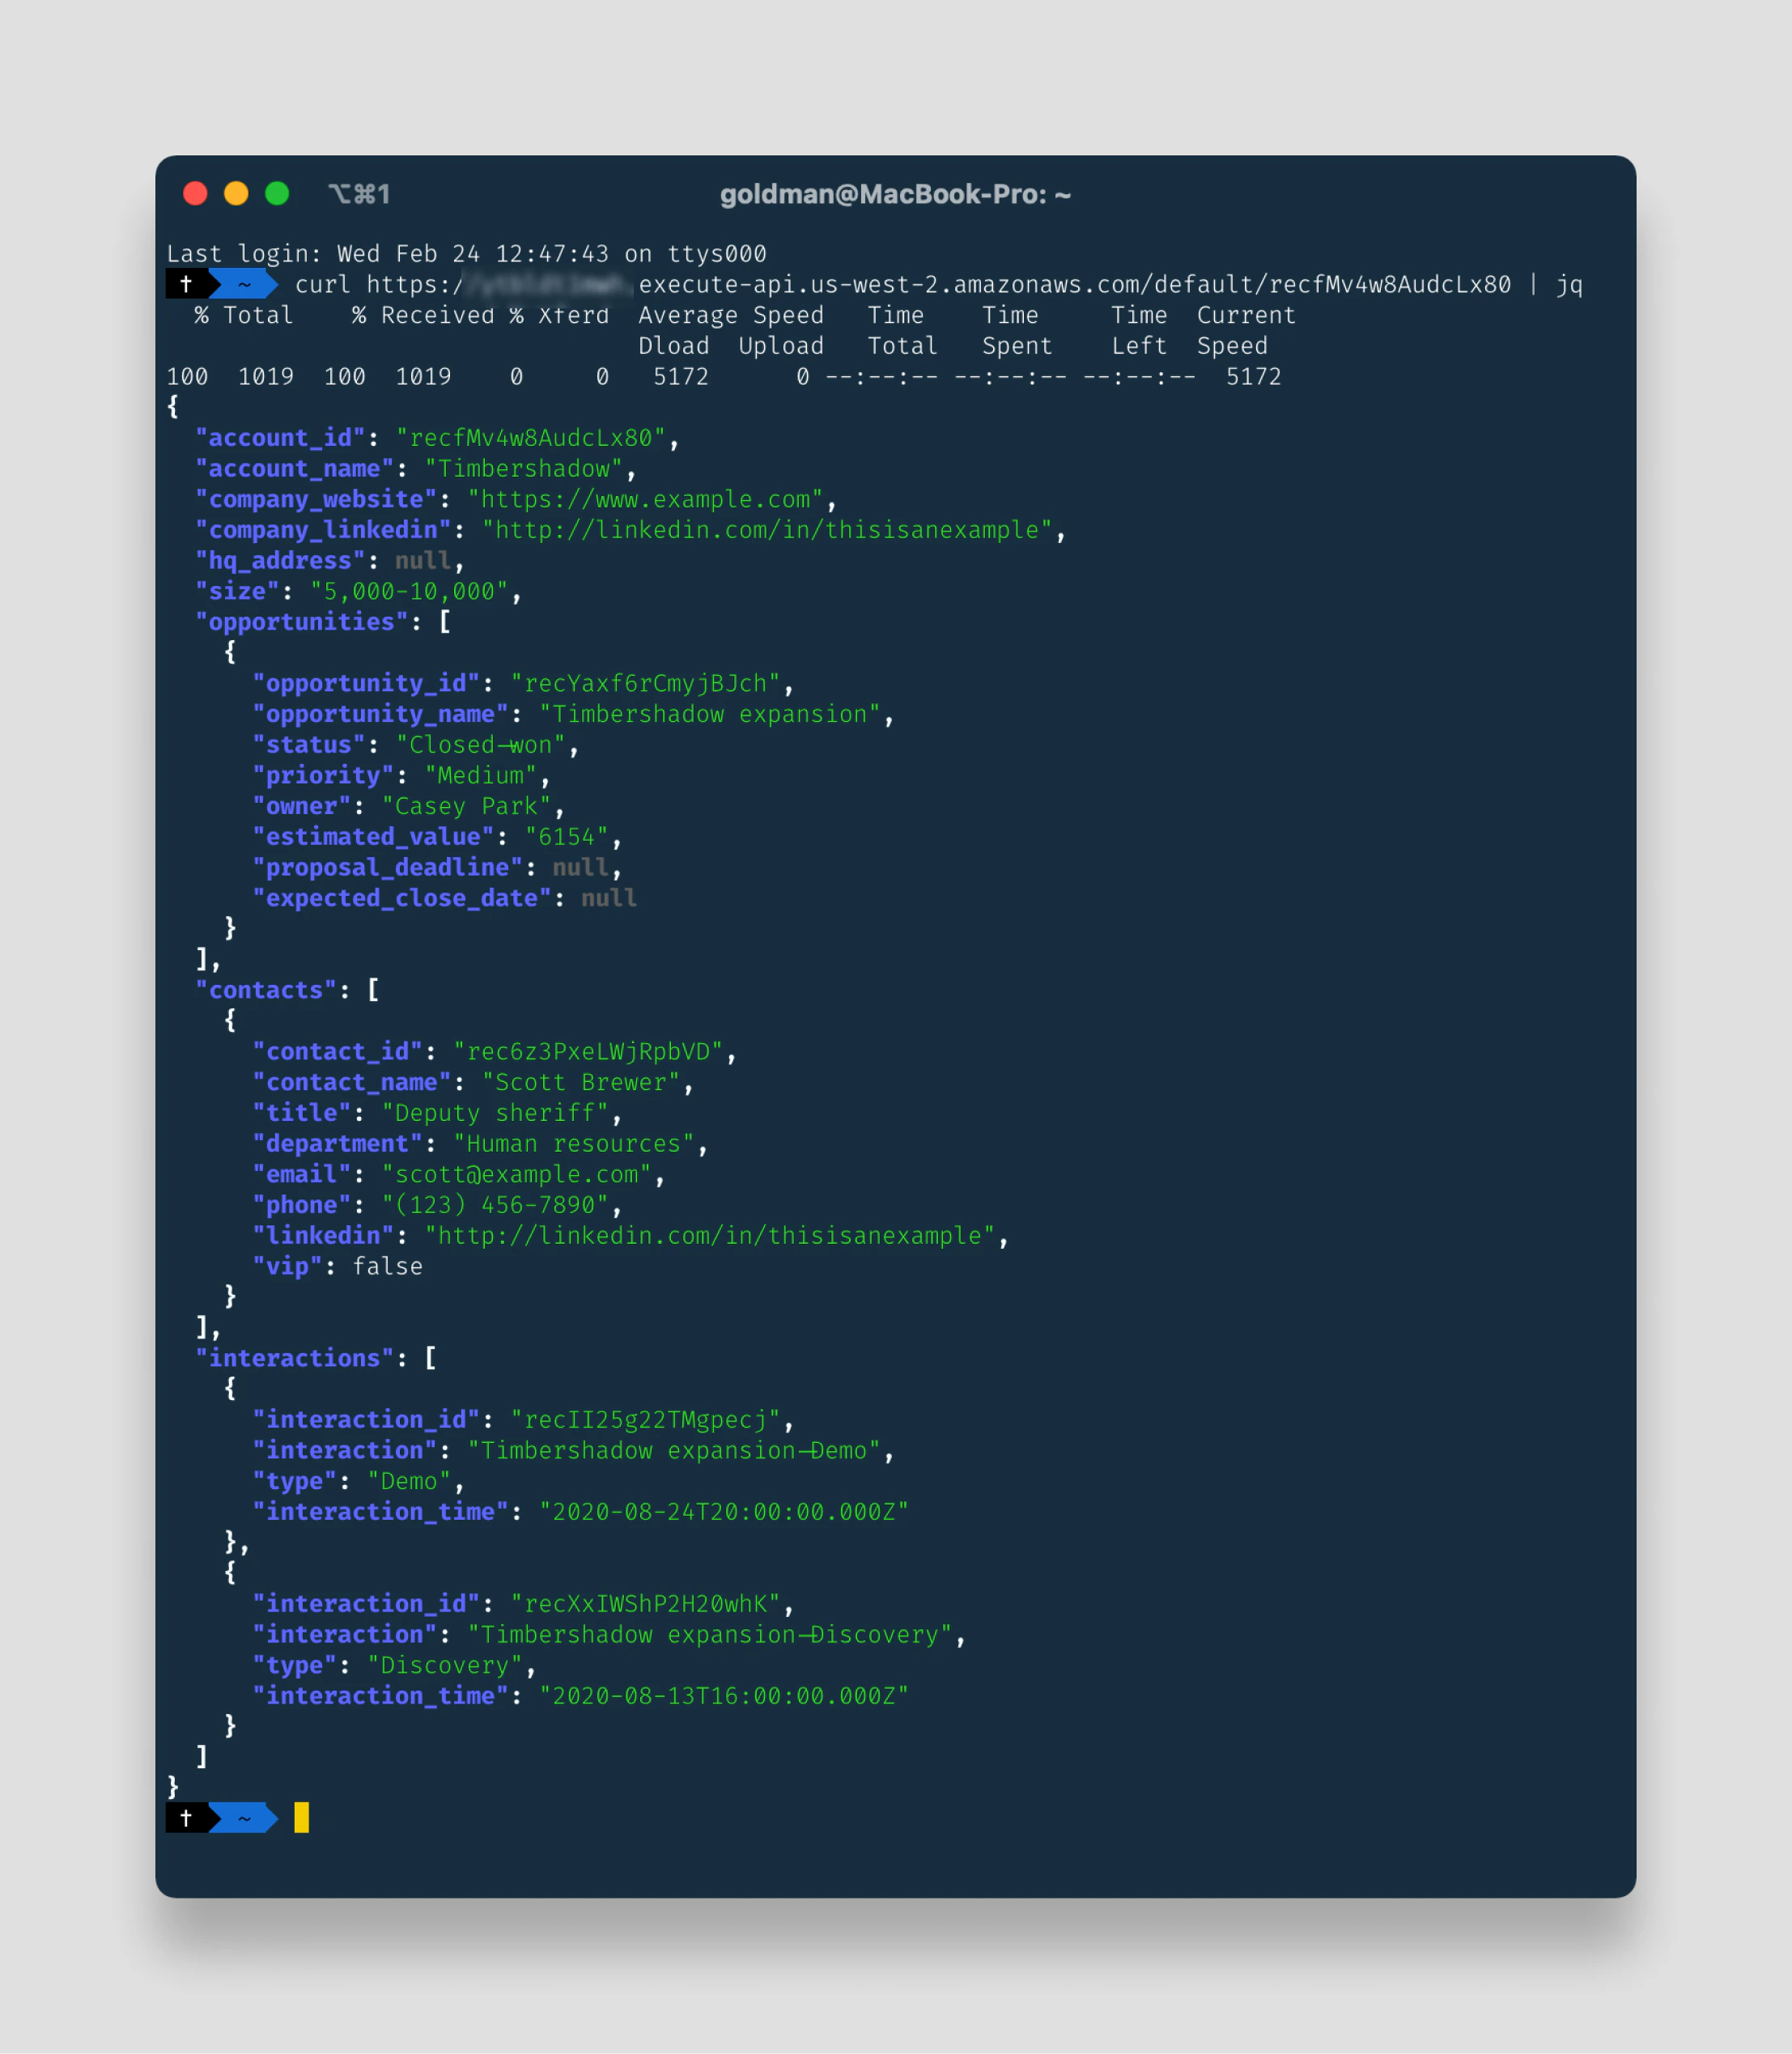Viewport: 1792px width, 2054px height.
Task: Click the "opportunities" key
Action: click(x=302, y=622)
